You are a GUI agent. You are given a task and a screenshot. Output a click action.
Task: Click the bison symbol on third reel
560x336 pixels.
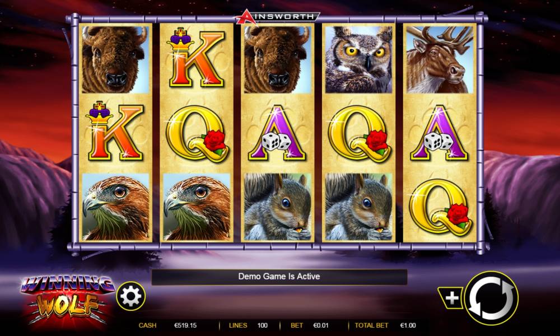278,59
